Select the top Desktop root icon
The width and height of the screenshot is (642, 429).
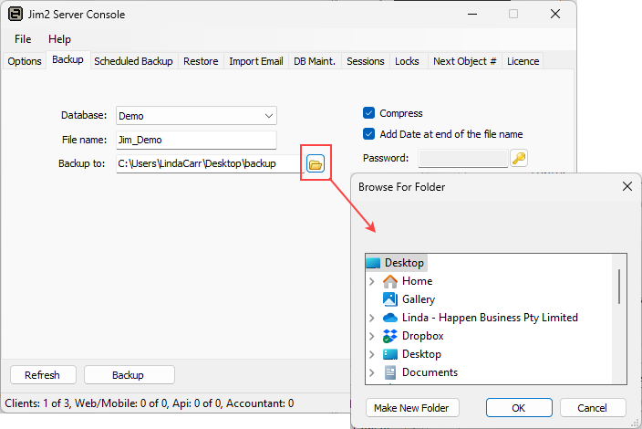click(x=373, y=263)
